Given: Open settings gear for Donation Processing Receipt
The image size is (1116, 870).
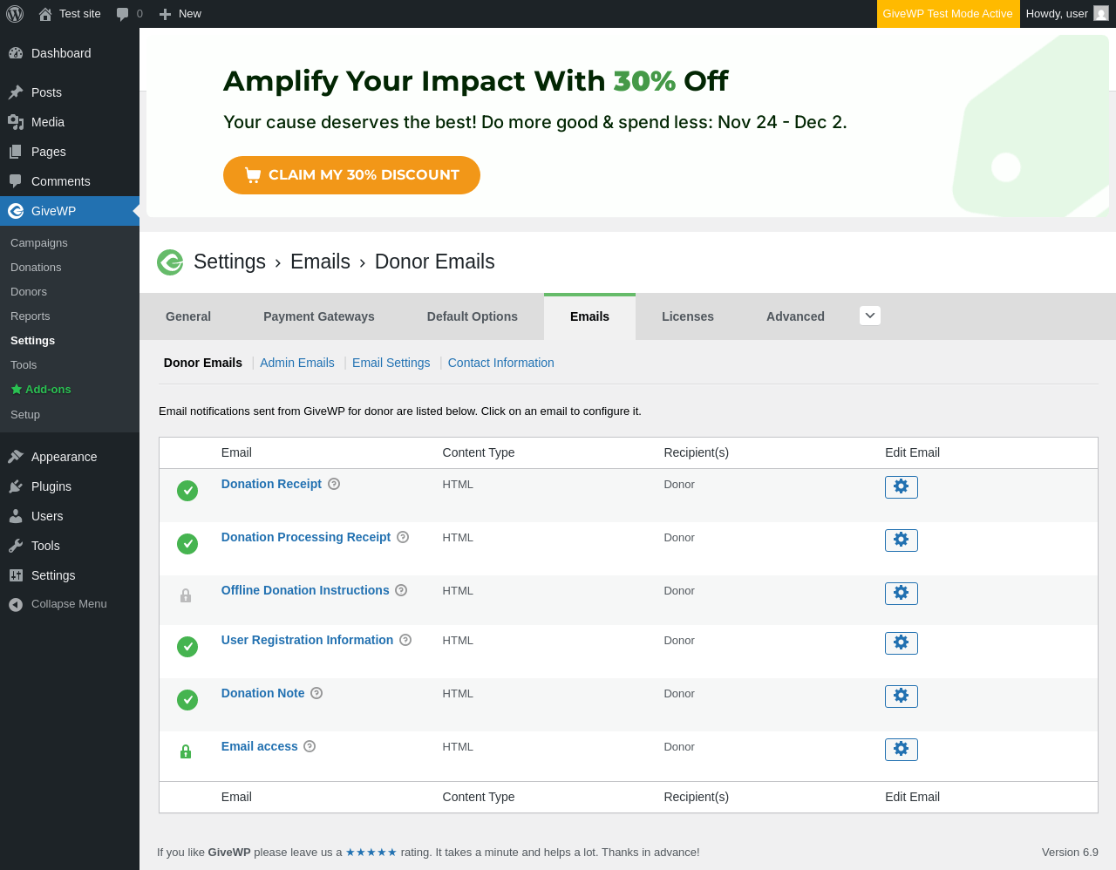Looking at the screenshot, I should [901, 540].
